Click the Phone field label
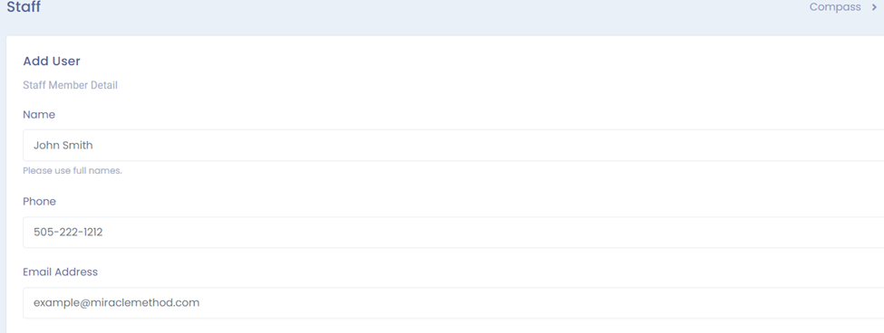The height and width of the screenshot is (333, 884). [x=40, y=202]
